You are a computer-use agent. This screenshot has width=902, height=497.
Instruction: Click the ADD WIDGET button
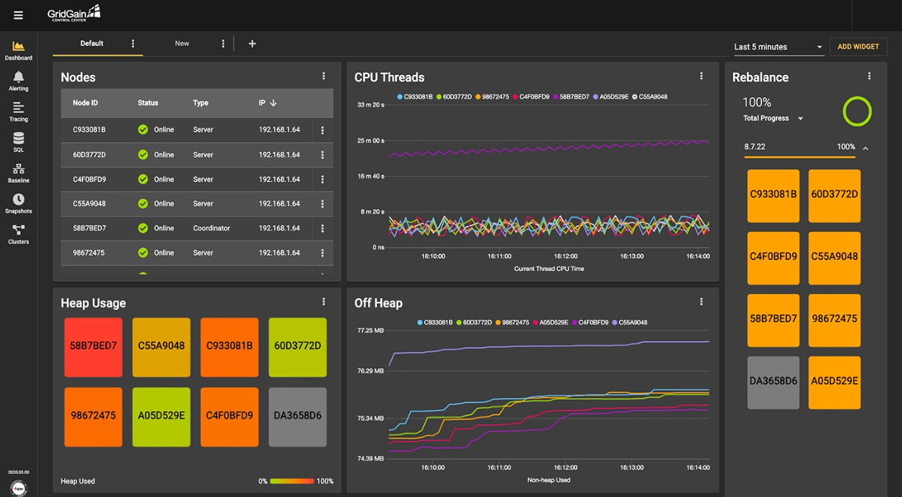coord(858,47)
